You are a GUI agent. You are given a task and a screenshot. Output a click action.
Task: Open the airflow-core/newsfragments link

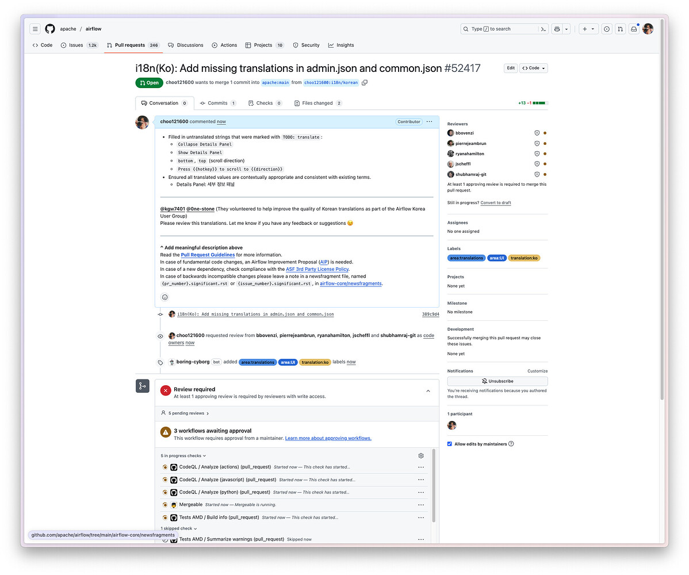pos(351,284)
